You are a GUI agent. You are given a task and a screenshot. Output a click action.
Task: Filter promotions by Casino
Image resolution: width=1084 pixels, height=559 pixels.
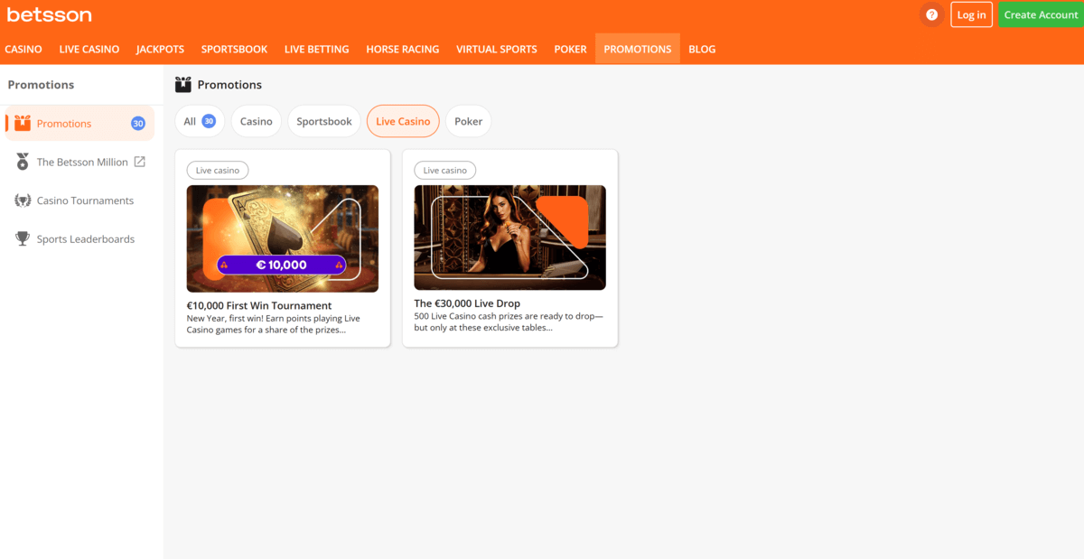click(256, 121)
